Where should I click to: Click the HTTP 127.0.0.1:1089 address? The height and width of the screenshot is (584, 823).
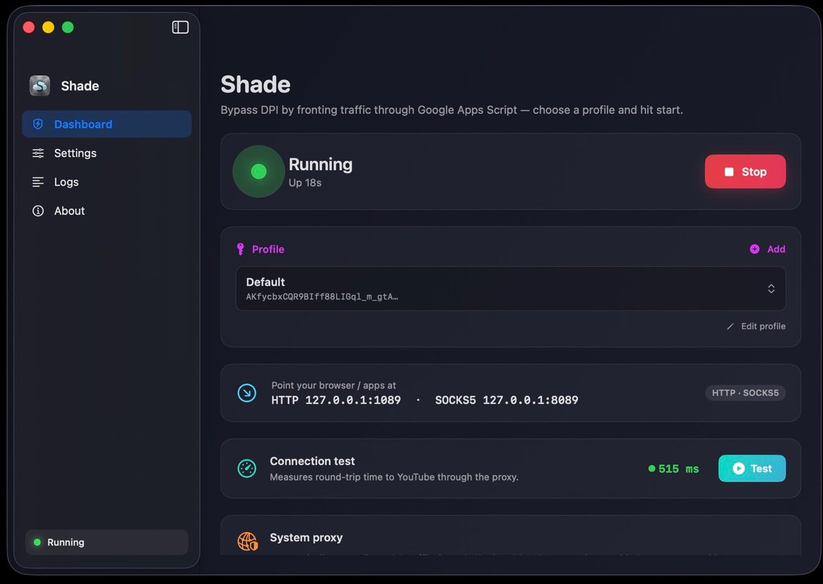tap(336, 400)
